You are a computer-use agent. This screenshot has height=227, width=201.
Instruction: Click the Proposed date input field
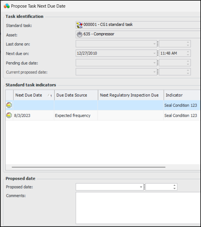107,187
